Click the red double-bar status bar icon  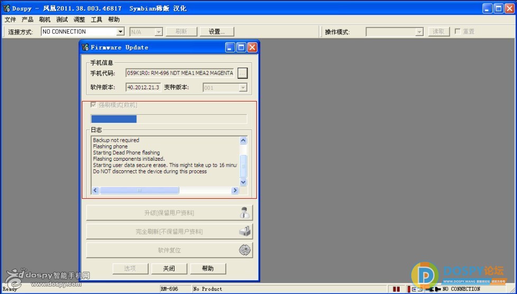click(396, 289)
